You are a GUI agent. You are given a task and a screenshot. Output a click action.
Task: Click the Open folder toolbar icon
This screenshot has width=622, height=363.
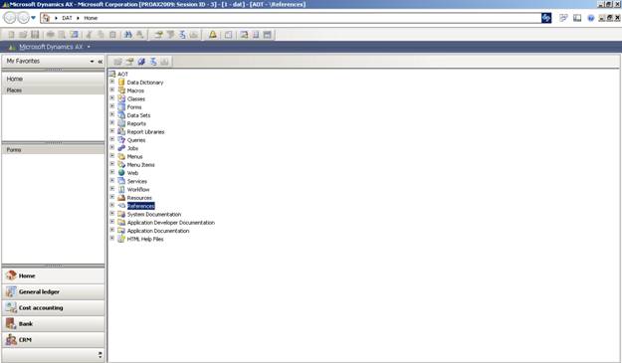point(23,35)
